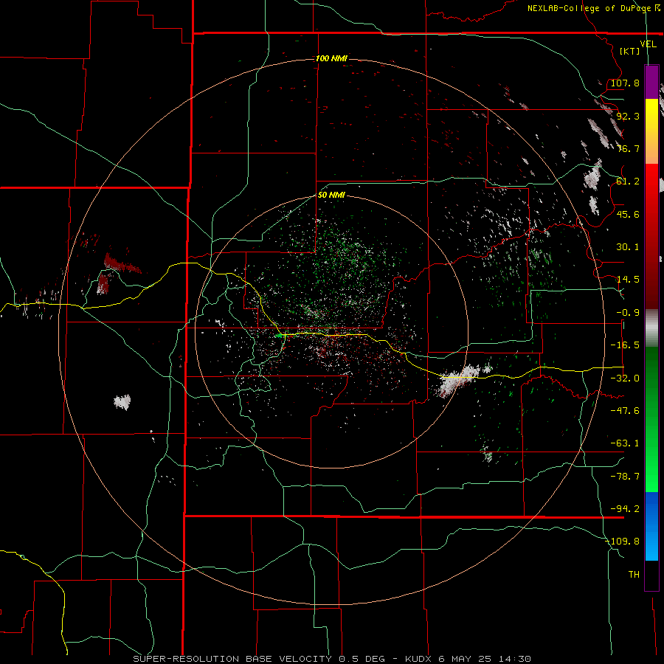The height and width of the screenshot is (664, 664).
Task: Click the 50 NMI range ring label
Action: coord(331,195)
